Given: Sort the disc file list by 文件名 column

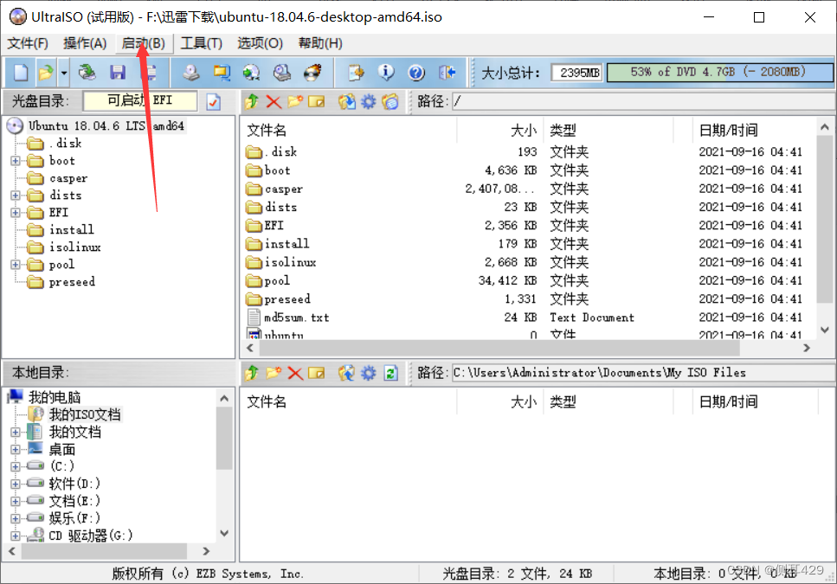Looking at the screenshot, I should 349,130.
